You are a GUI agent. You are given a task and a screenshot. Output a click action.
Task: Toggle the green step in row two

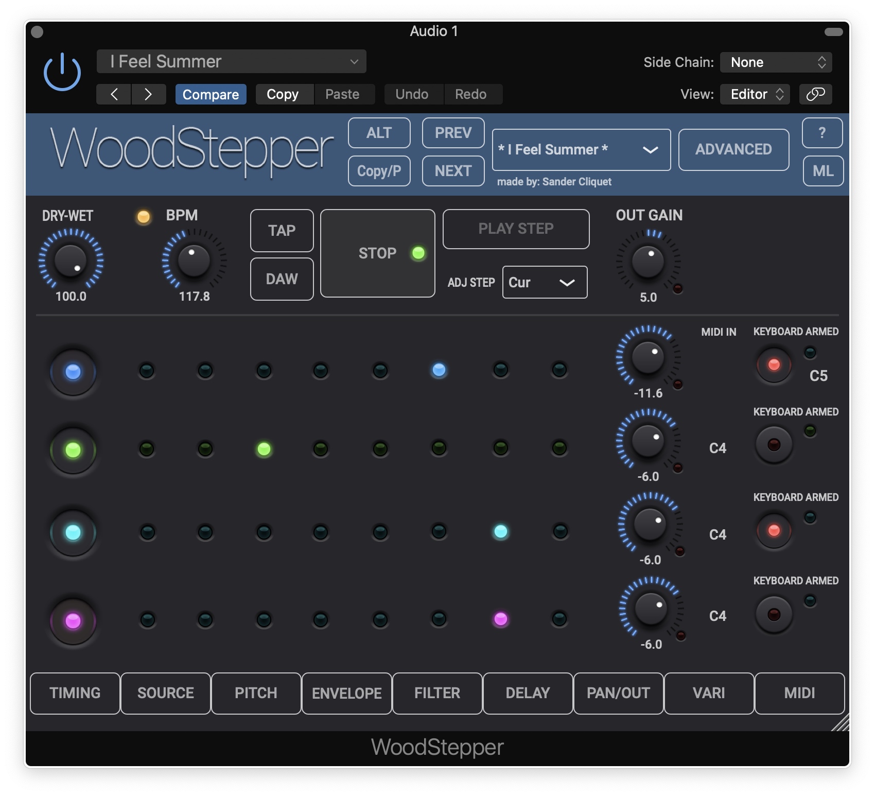[264, 450]
